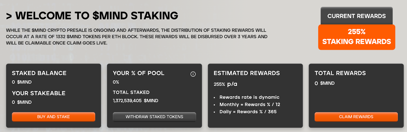Click the staking description paragraph
This screenshot has height=132, width=407.
137,36
